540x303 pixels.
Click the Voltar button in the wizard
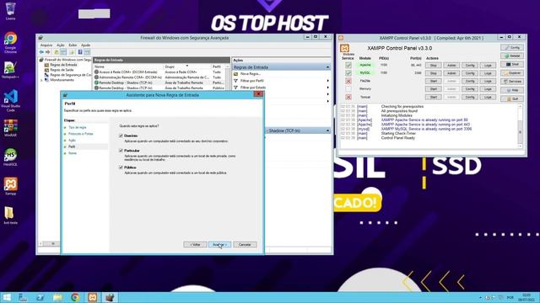tap(195, 245)
